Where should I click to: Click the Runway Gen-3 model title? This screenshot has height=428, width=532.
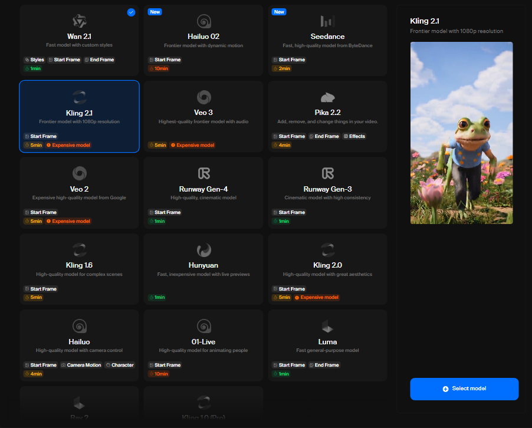point(328,189)
